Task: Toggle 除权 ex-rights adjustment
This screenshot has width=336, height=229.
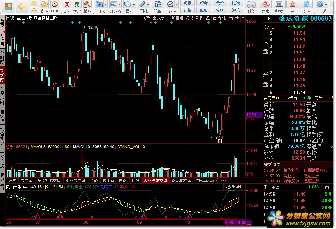Action: pyautogui.click(x=199, y=18)
